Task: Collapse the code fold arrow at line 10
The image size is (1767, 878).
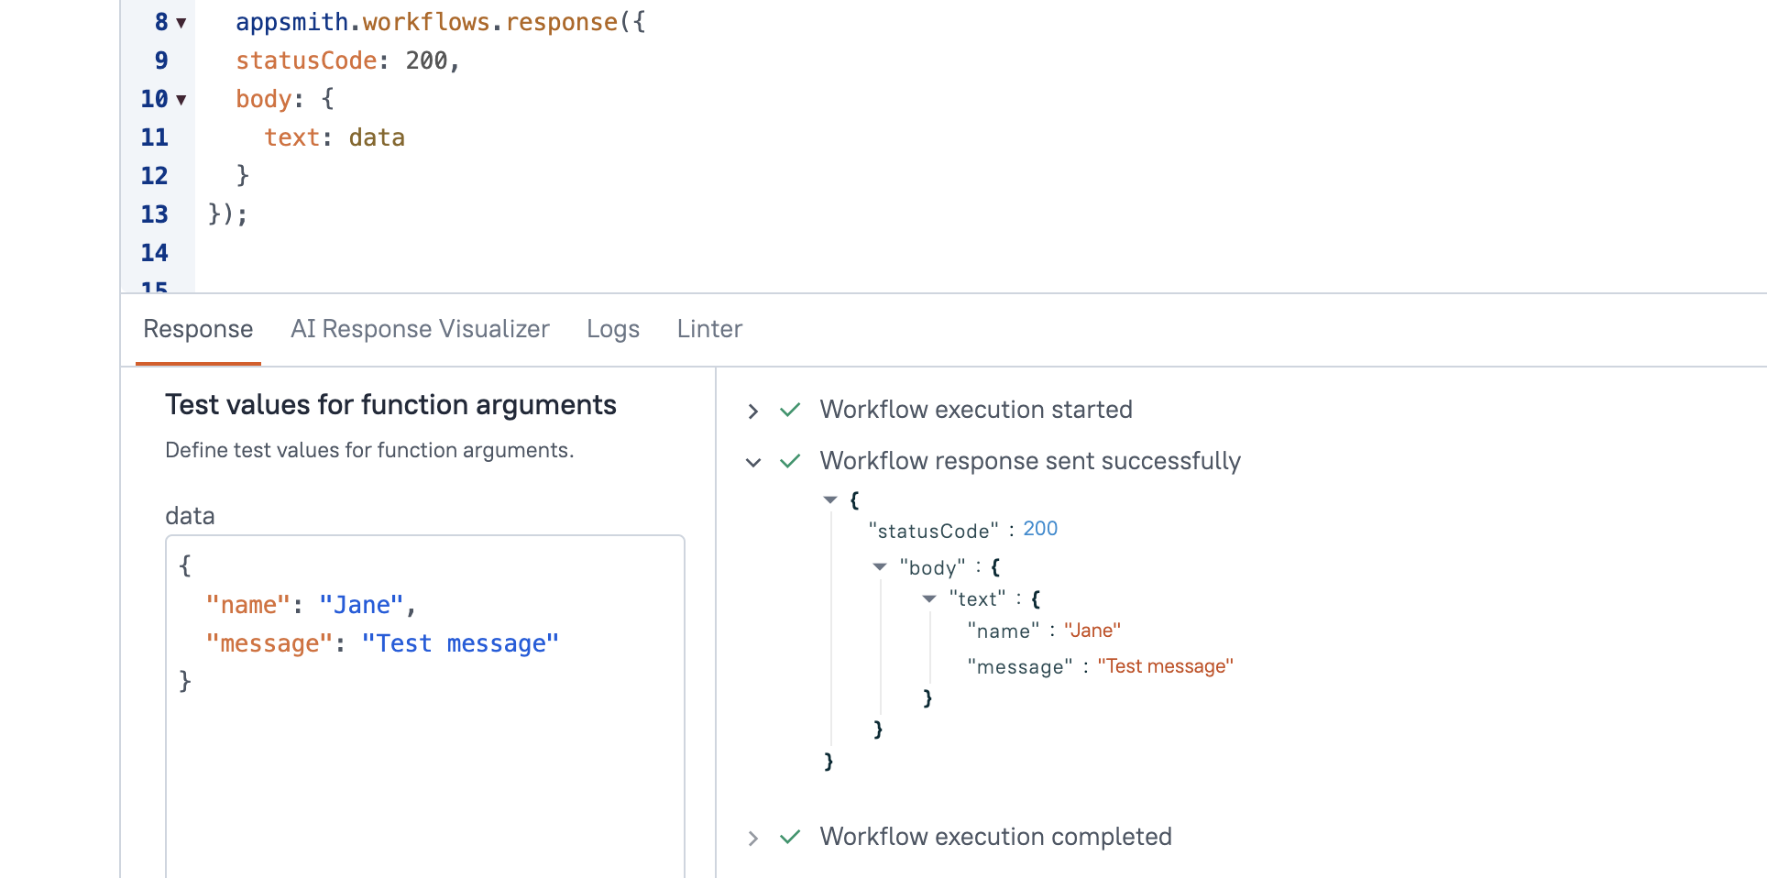Action: 181,100
